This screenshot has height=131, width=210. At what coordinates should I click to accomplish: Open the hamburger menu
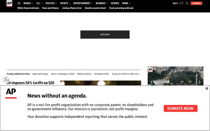click(x=19, y=3)
